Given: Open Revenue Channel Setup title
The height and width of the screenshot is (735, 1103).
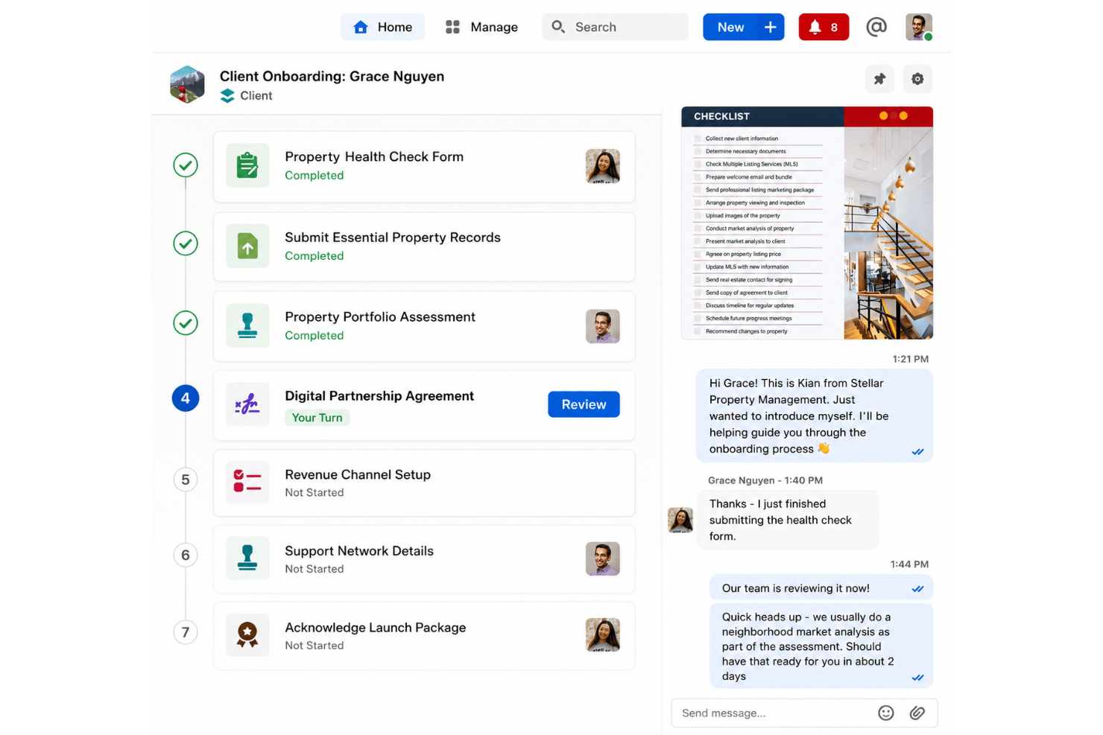Looking at the screenshot, I should click(x=358, y=474).
